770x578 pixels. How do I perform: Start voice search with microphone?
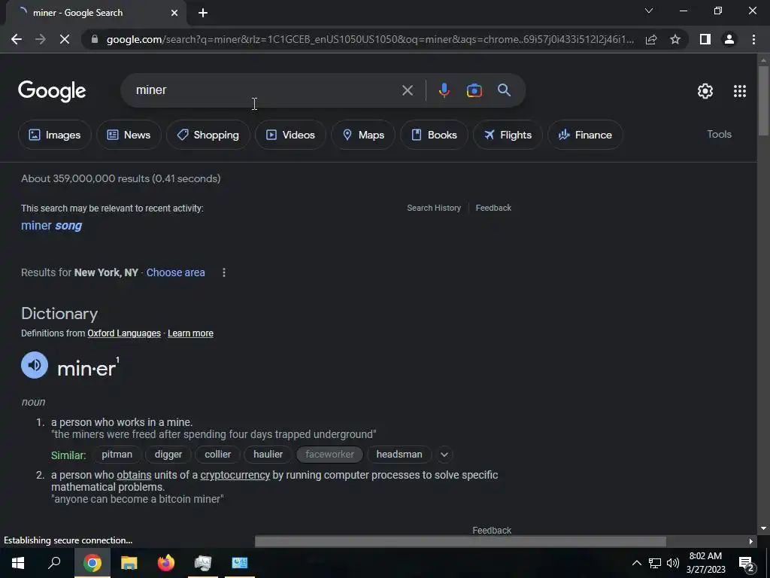pyautogui.click(x=444, y=90)
